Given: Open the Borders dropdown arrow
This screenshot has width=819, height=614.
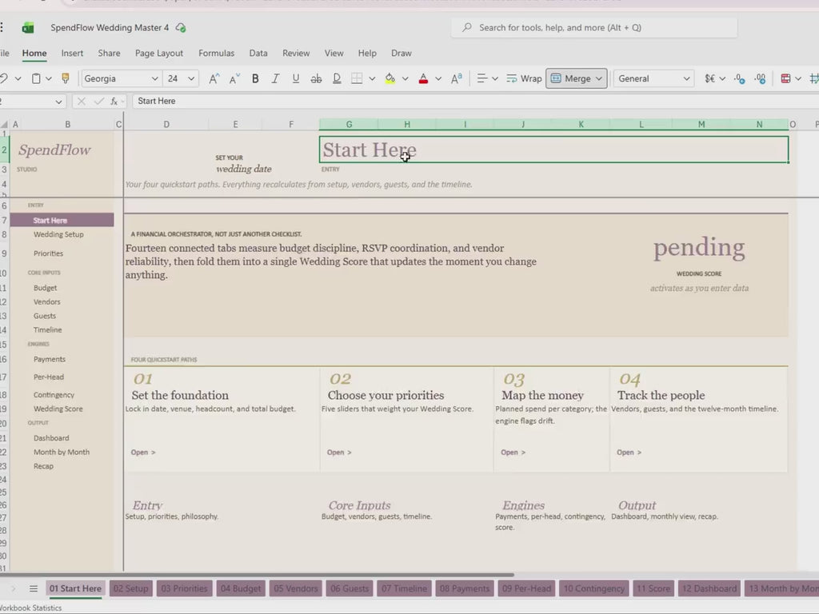Looking at the screenshot, I should click(372, 79).
